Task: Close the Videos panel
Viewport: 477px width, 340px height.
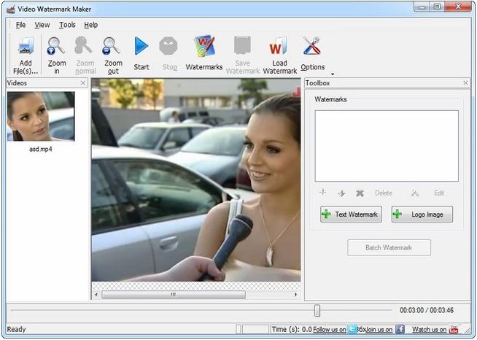Action: [82, 82]
